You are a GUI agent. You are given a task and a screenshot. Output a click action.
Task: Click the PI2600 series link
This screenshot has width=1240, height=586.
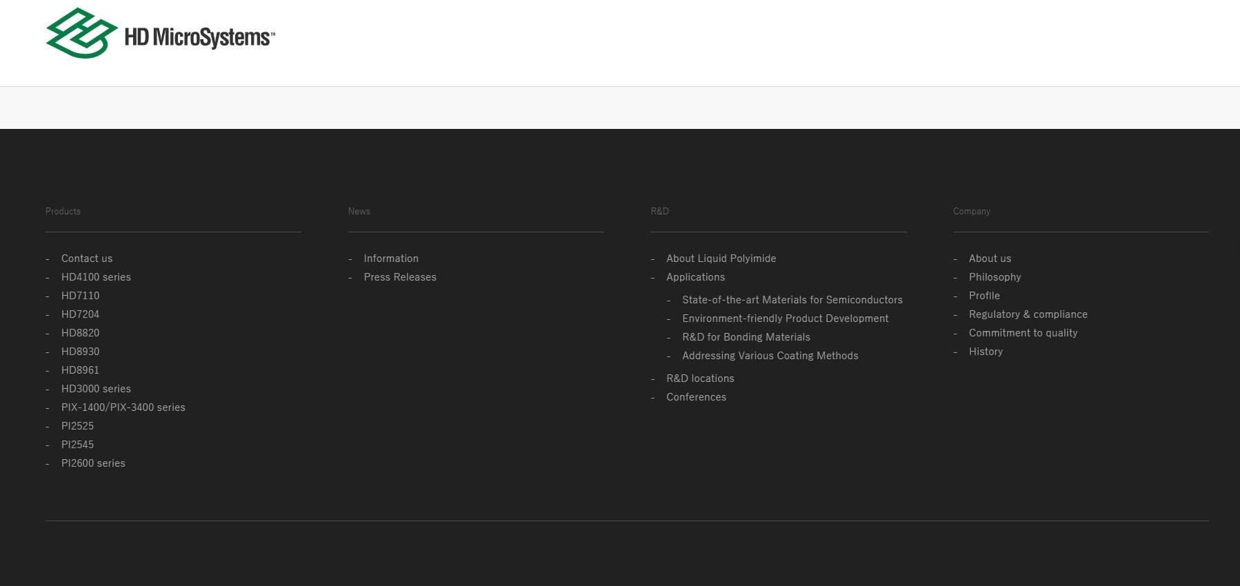pyautogui.click(x=93, y=463)
